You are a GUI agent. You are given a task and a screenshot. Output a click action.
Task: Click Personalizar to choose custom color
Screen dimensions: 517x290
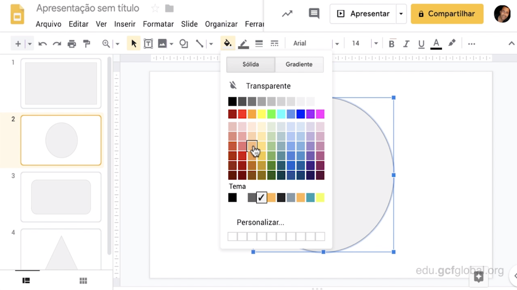pyautogui.click(x=260, y=222)
